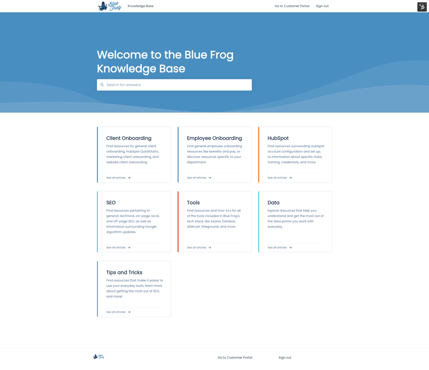Click Go to Customer Portal in the footer
The image size is (429, 370).
click(x=235, y=357)
